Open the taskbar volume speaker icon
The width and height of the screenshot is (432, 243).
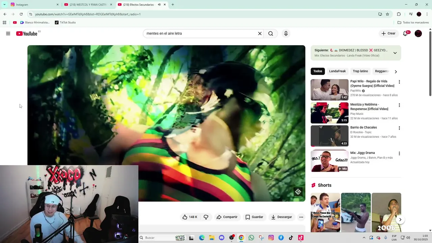click(x=408, y=238)
